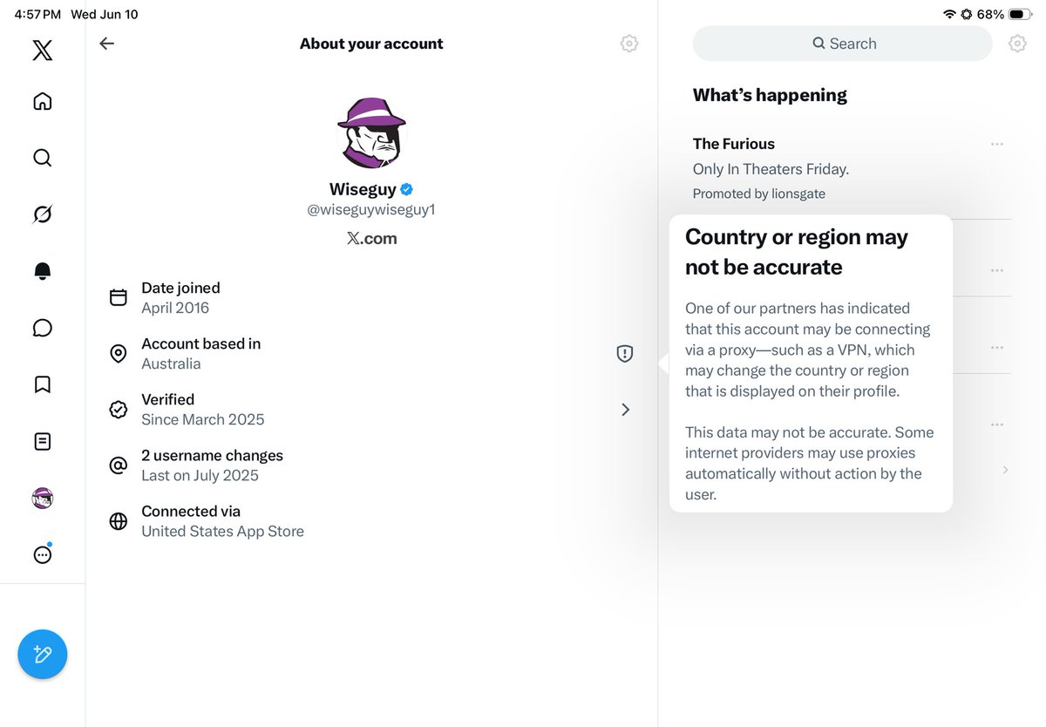Expand the Verified details chevron
The height and width of the screenshot is (727, 1046).
pyautogui.click(x=625, y=410)
